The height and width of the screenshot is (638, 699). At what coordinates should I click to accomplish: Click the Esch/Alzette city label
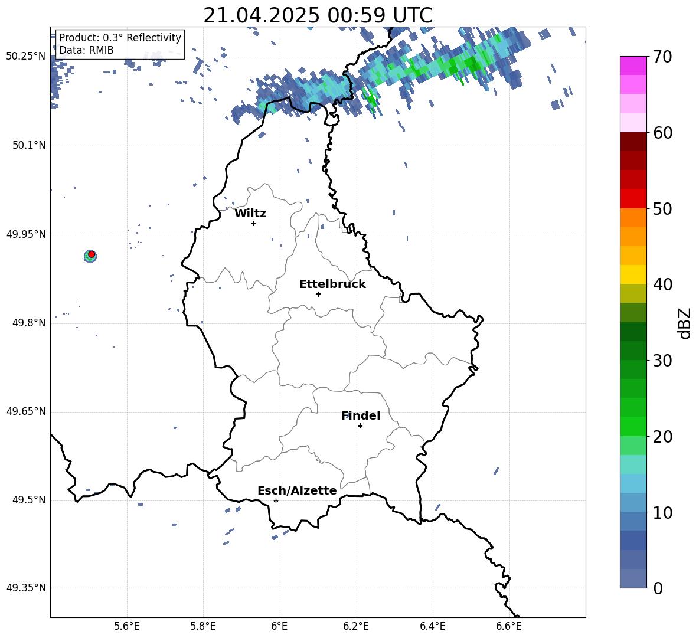coord(297,490)
